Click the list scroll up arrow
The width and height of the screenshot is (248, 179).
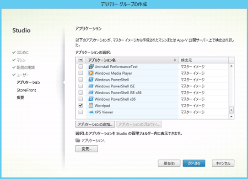click(231, 66)
